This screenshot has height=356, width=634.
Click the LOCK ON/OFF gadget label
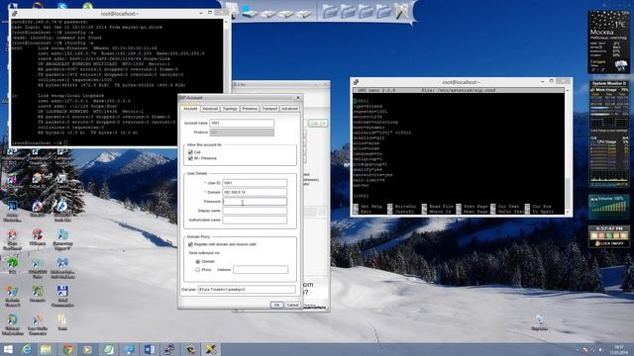[x=609, y=244]
